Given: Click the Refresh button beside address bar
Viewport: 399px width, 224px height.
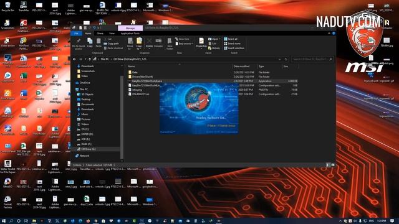Looking at the screenshot, I should pos(286,59).
